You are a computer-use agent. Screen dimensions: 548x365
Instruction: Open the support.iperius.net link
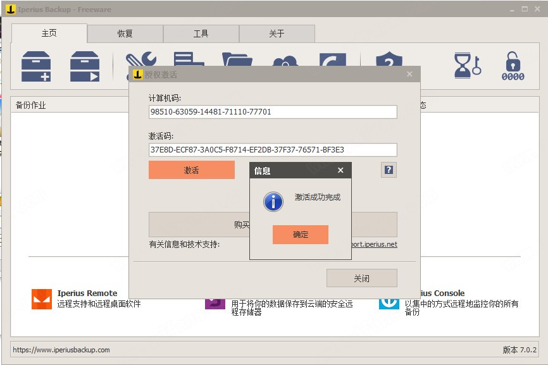374,244
